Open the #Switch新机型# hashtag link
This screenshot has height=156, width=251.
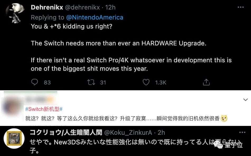44,109
